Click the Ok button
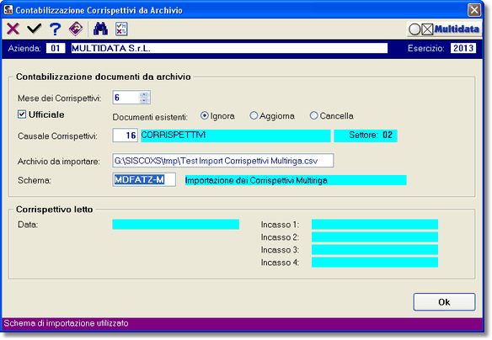Viewport: 492px width, 340px height. click(x=444, y=302)
